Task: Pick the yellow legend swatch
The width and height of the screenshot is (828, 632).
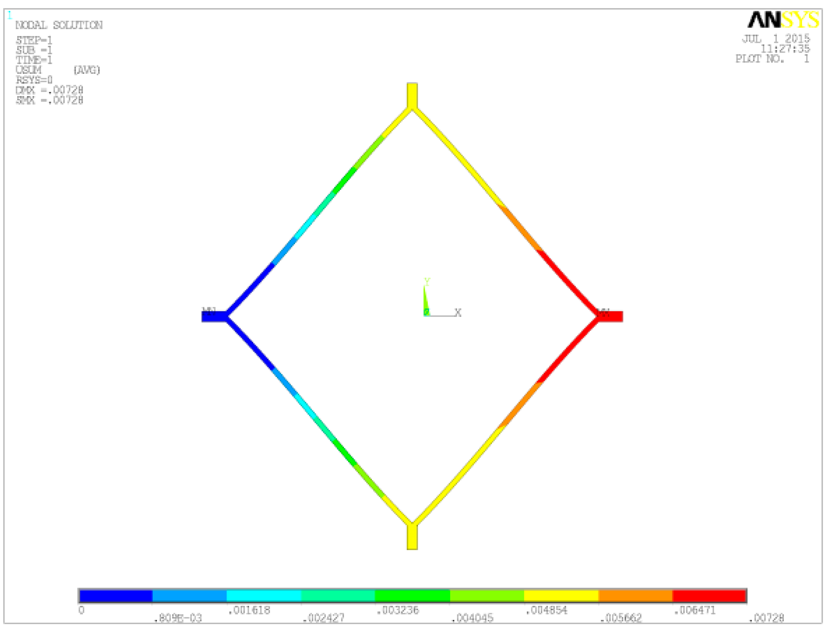Action: click(x=561, y=596)
